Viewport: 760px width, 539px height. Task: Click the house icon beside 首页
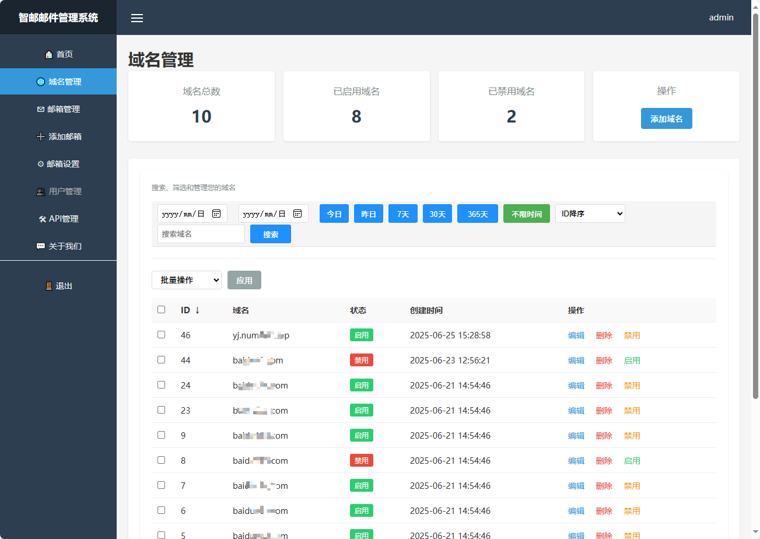coord(49,55)
